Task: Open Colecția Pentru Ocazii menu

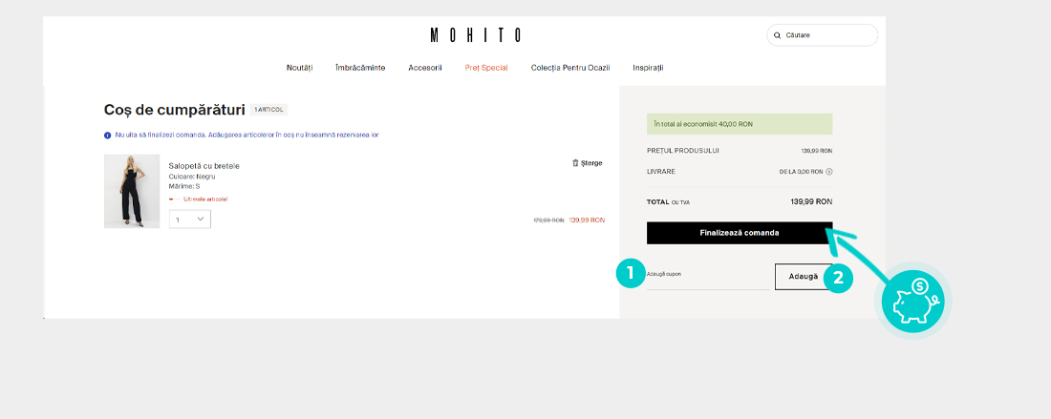Action: point(570,68)
